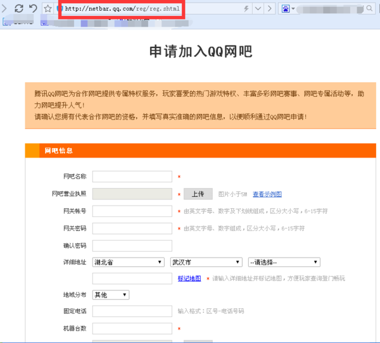
Task: Click the 固定电话 input field
Action: (x=132, y=311)
